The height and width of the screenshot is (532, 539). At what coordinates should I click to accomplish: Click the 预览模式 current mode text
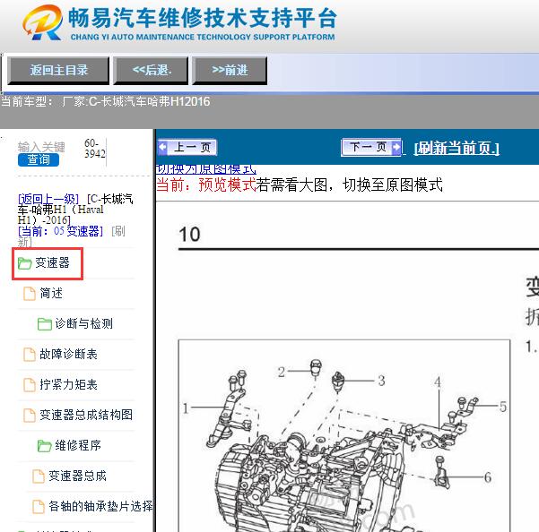227,185
